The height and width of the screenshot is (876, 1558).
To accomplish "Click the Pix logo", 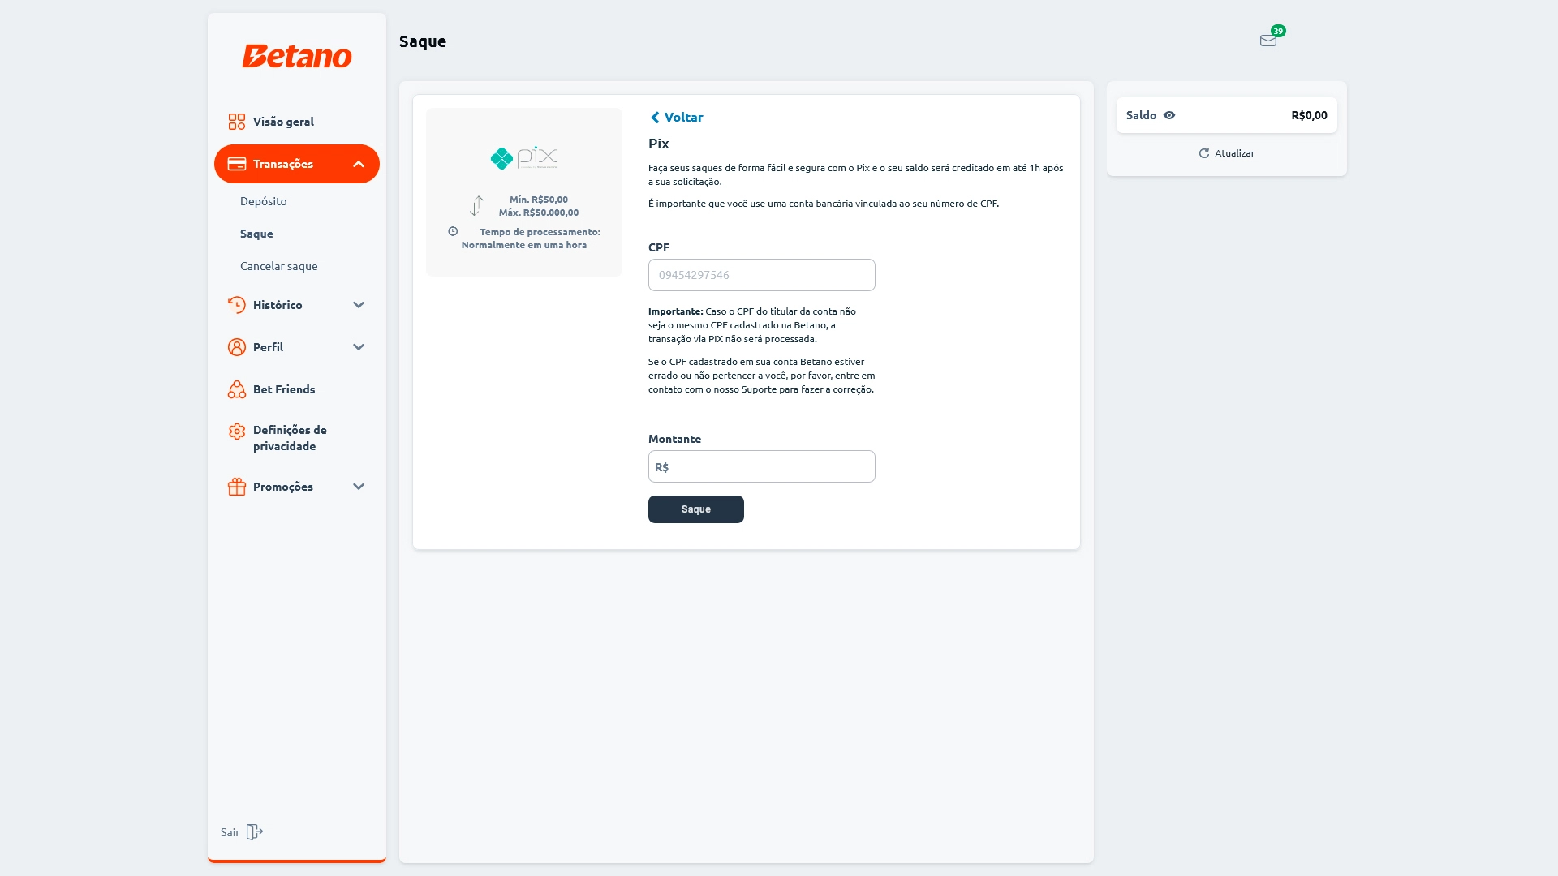I will 524,157.
